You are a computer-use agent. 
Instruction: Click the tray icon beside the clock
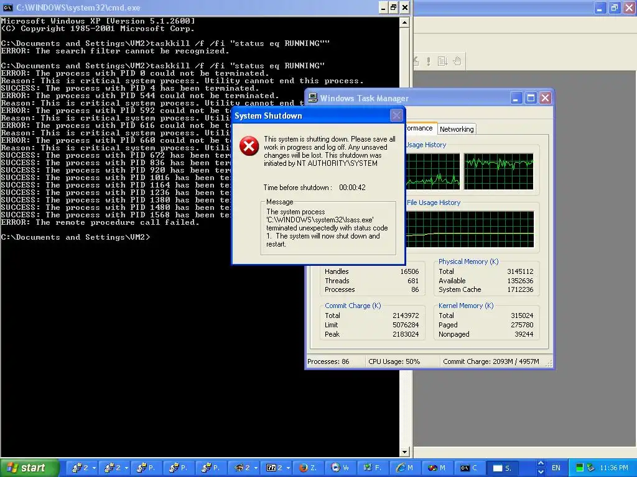click(591, 468)
